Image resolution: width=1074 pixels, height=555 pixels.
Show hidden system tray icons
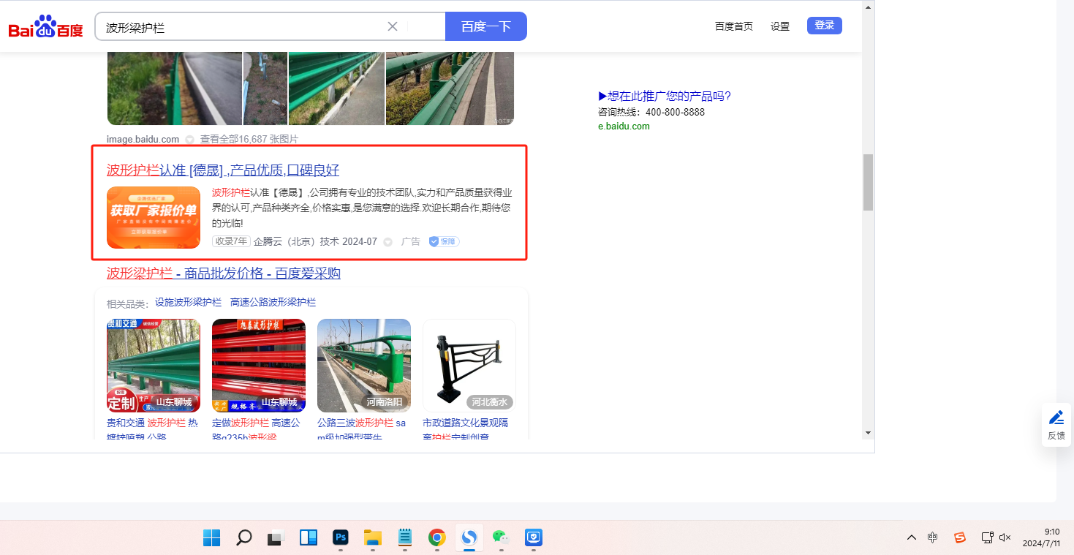[x=911, y=537]
